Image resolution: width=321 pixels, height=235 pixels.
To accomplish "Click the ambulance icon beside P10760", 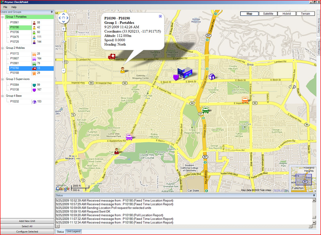I will tap(34, 68).
